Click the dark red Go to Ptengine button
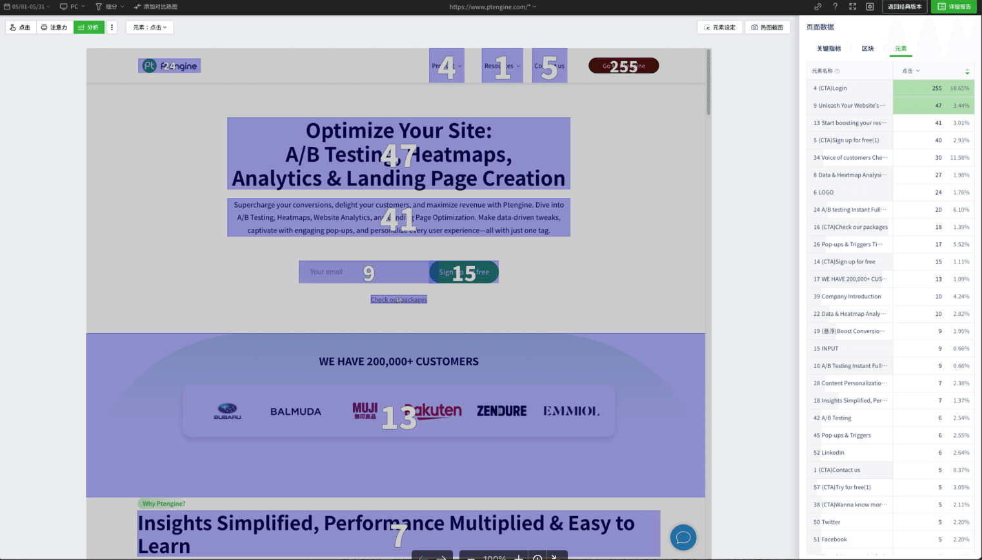 pyautogui.click(x=623, y=66)
